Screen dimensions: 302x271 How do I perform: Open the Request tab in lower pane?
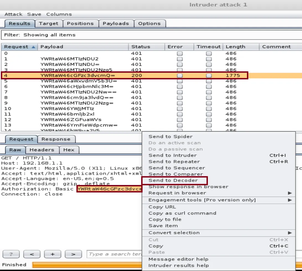[21, 139]
